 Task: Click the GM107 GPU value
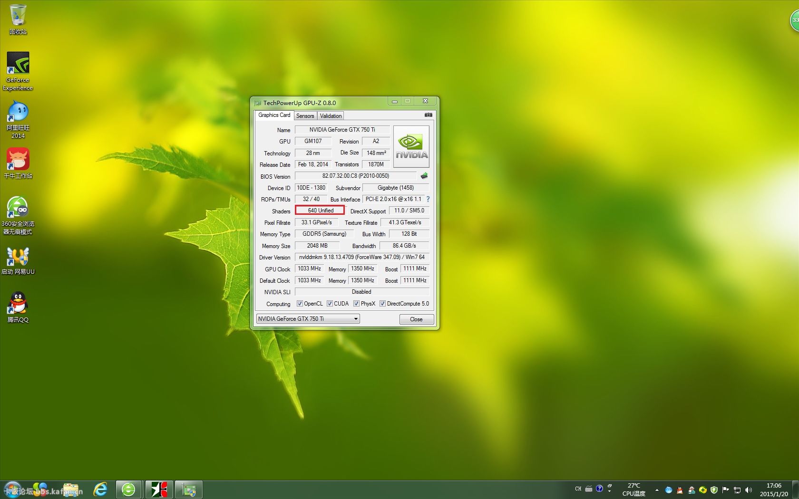pos(313,141)
